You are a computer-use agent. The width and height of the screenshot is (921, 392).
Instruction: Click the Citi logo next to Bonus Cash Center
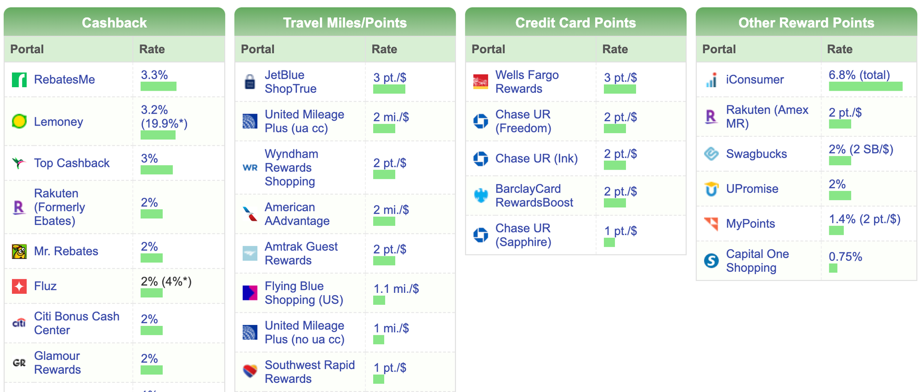[18, 323]
